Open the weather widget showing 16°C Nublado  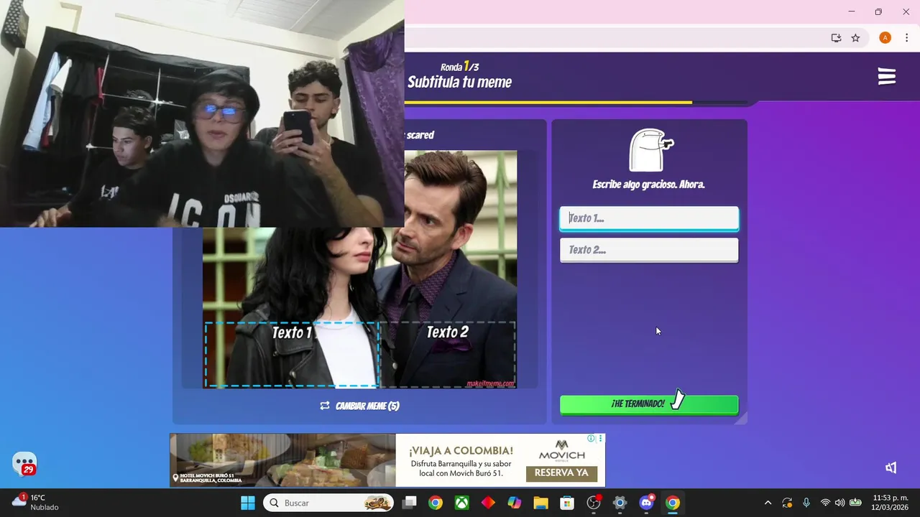click(34, 503)
